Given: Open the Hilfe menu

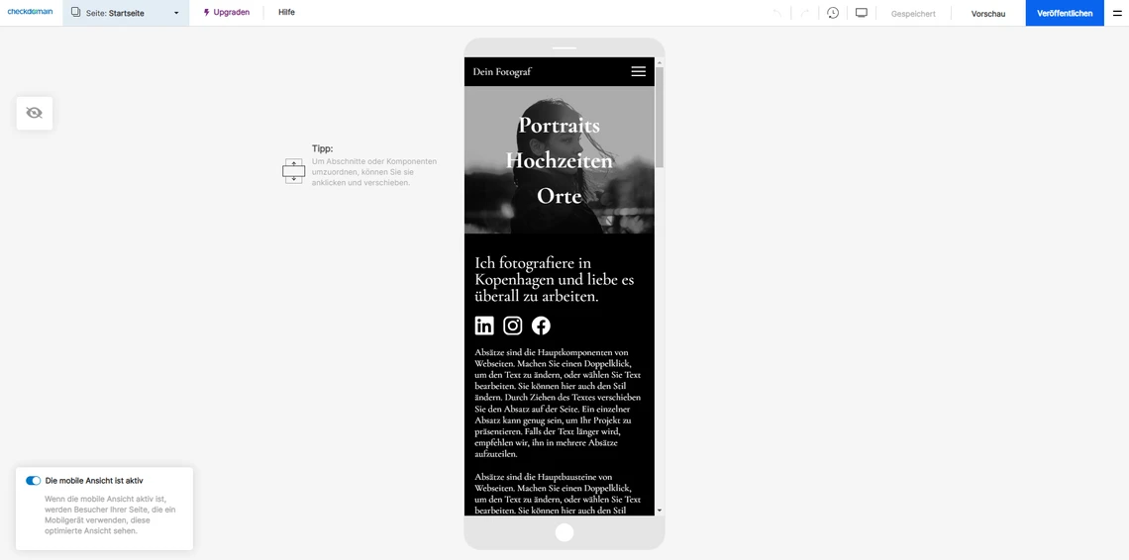Looking at the screenshot, I should [x=286, y=13].
